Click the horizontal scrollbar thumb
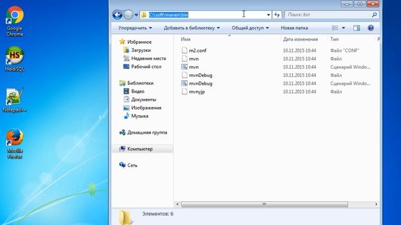Viewport: 401px width, 225px height. (x=264, y=204)
